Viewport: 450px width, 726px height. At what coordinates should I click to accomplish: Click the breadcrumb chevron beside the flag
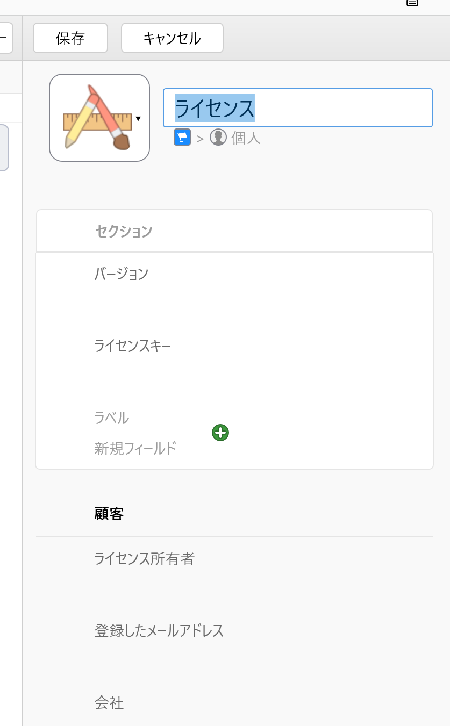pyautogui.click(x=200, y=139)
